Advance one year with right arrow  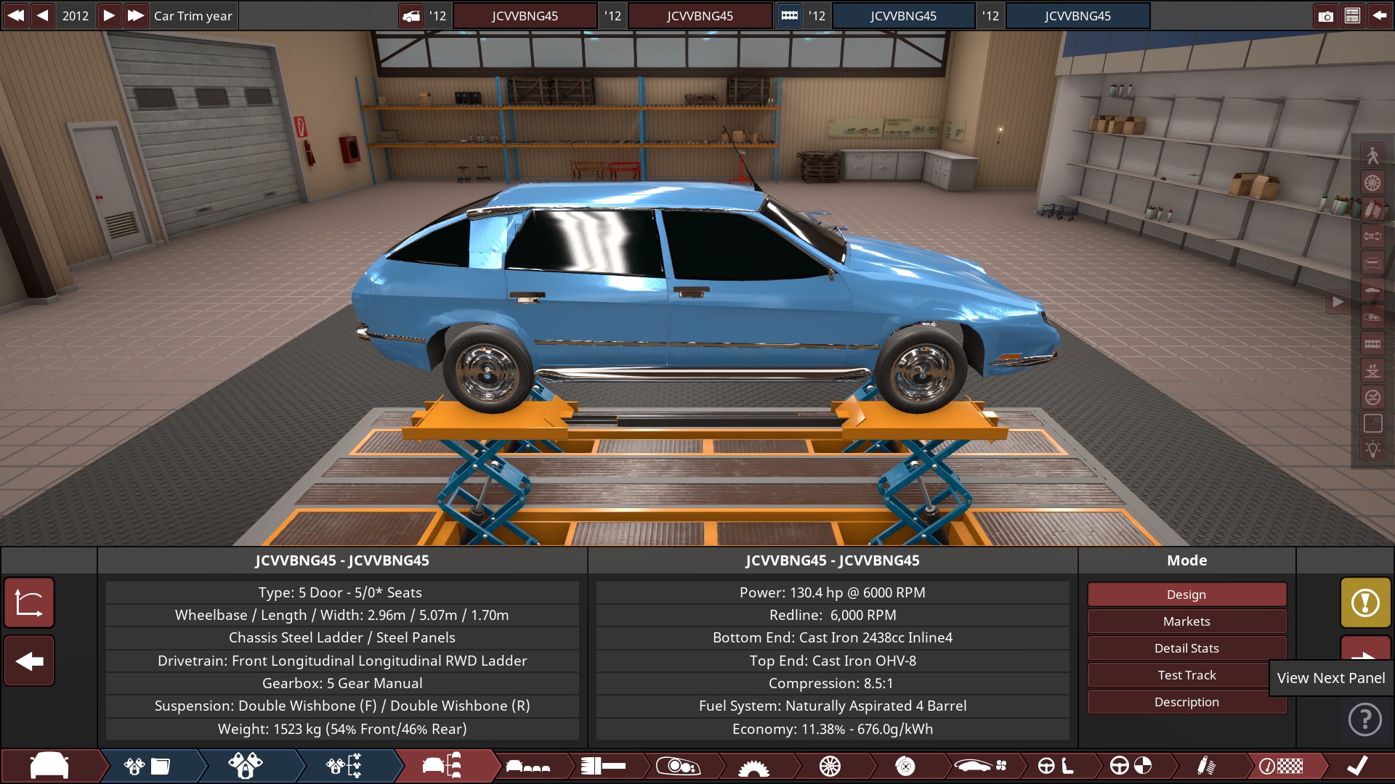pos(108,15)
